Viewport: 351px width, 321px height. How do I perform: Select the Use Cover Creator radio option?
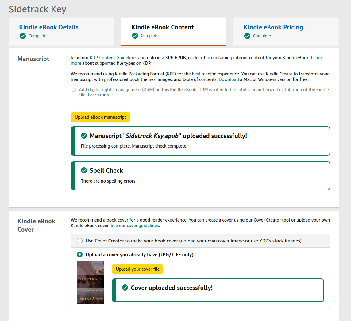80,241
